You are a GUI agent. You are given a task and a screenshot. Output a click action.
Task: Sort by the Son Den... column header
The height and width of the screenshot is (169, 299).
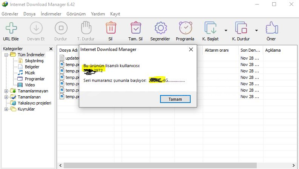click(x=251, y=50)
